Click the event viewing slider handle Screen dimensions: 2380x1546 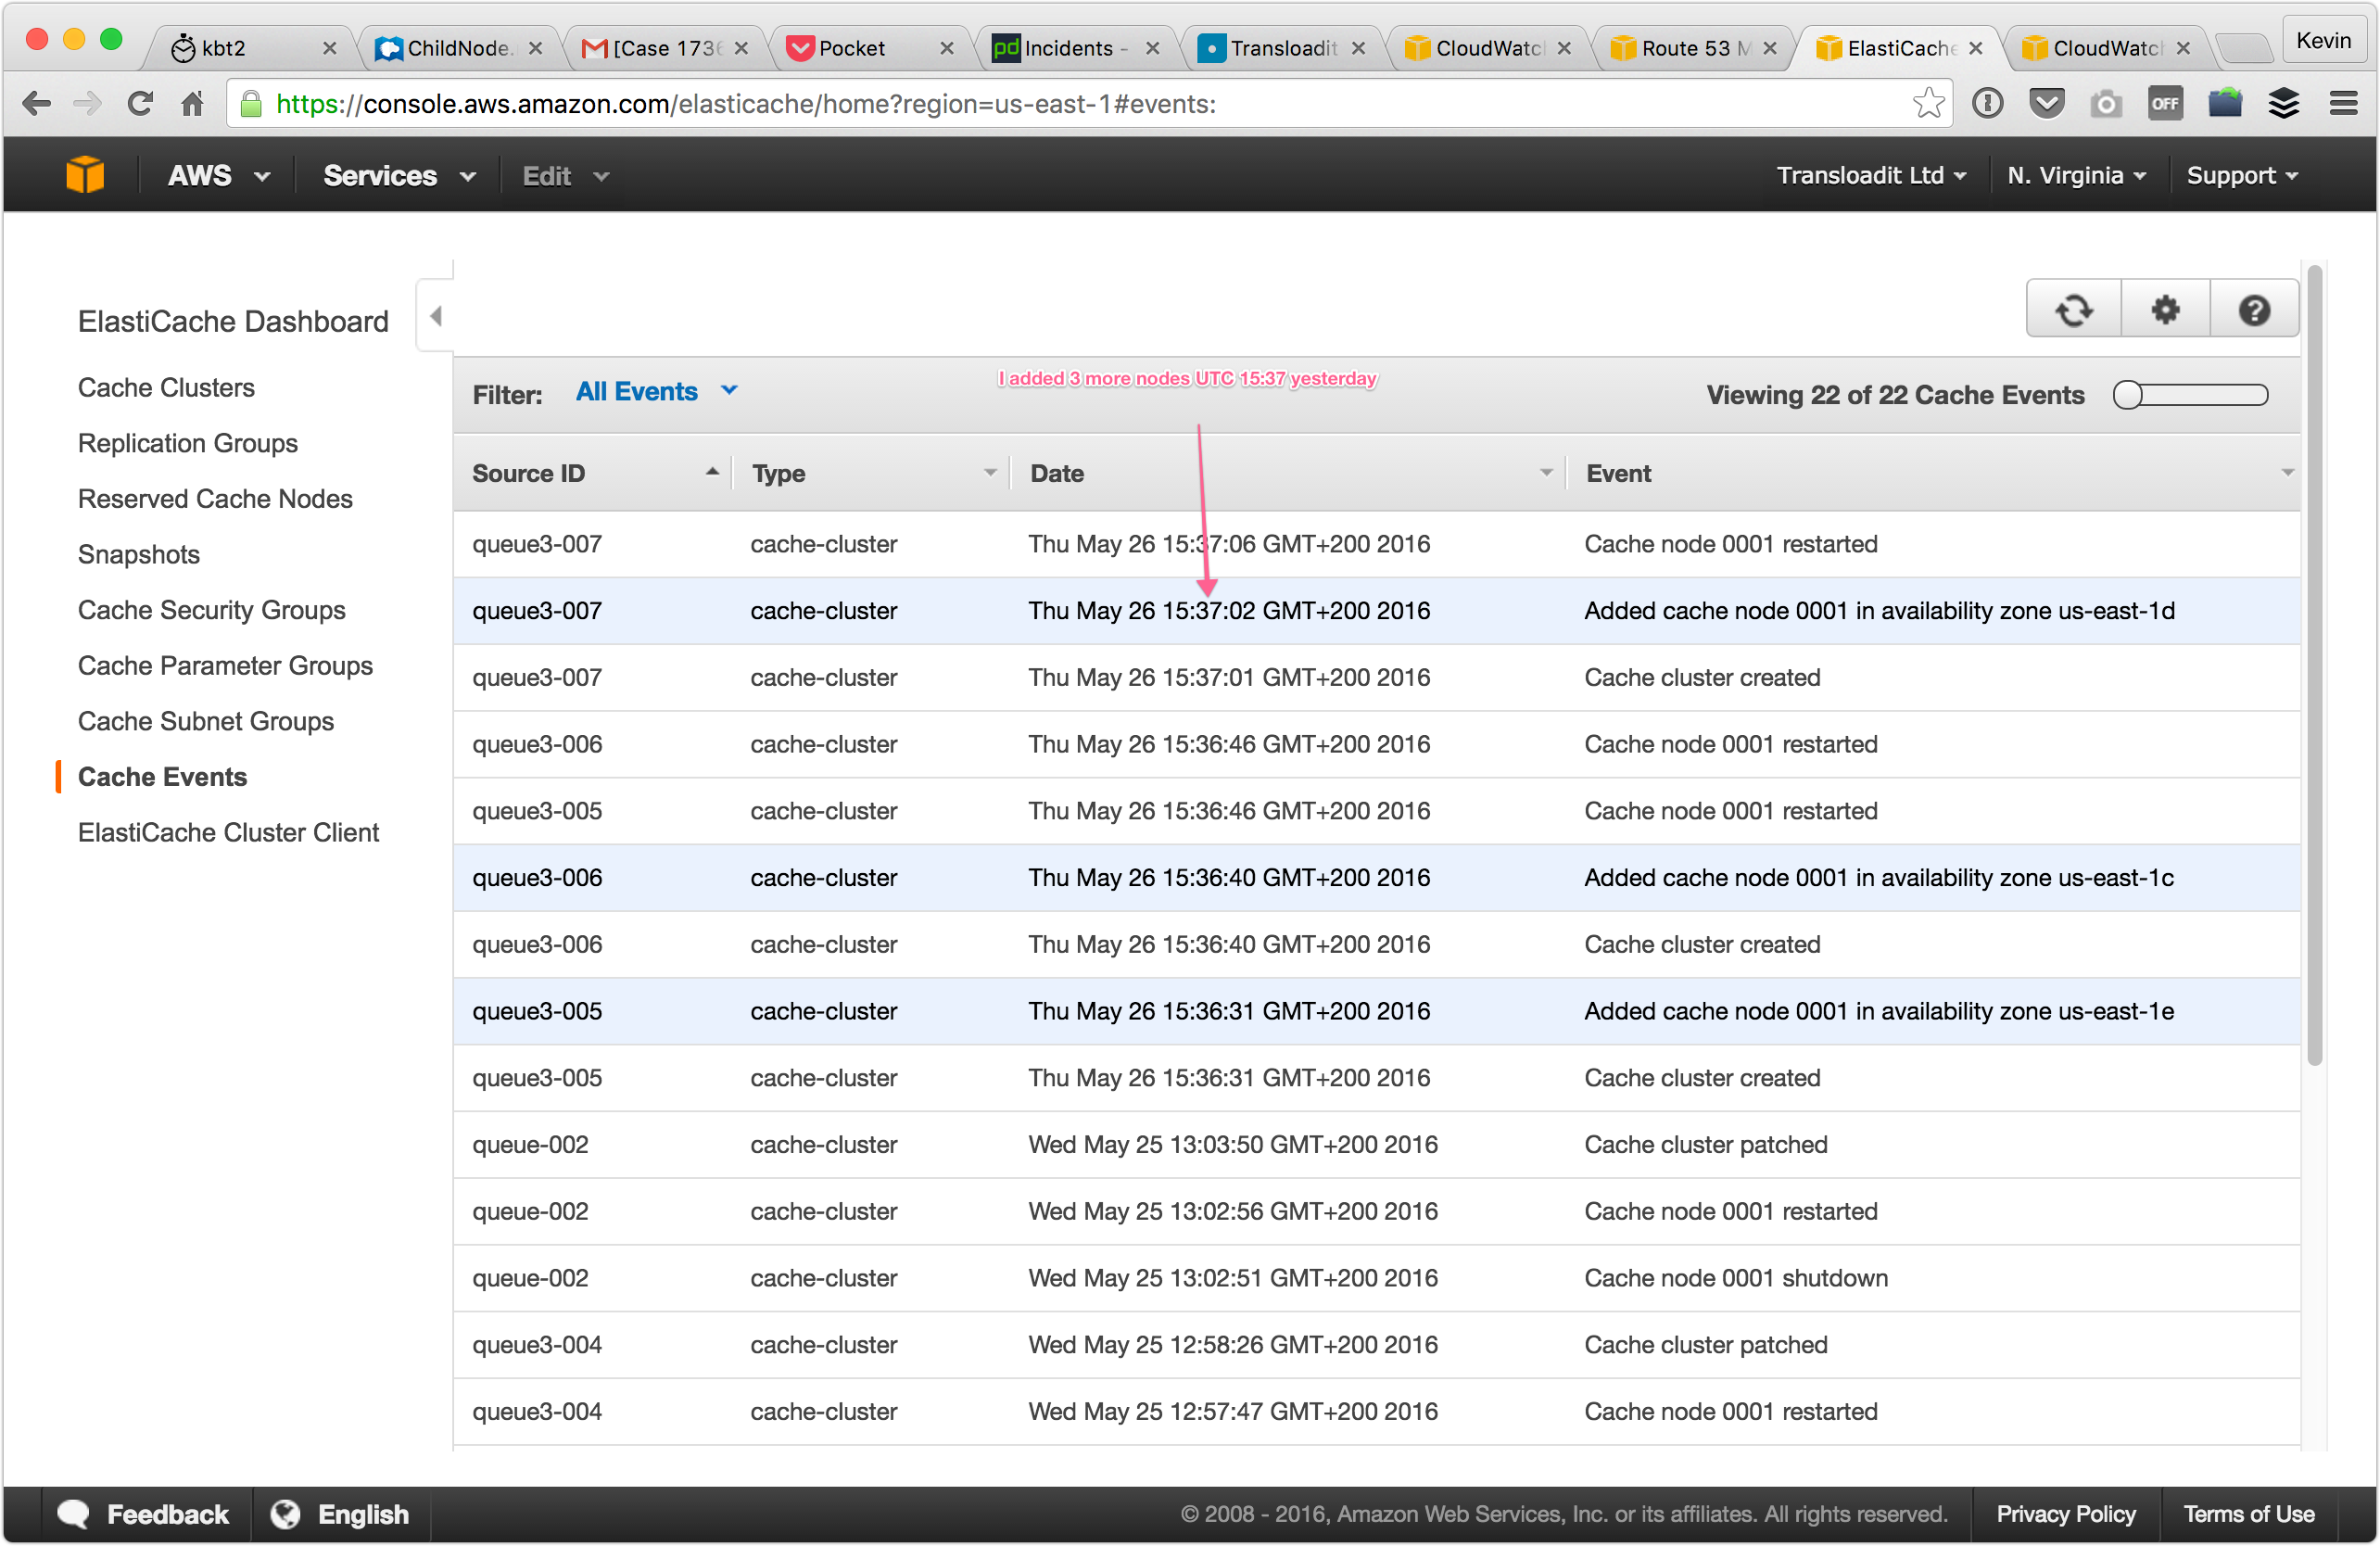(2127, 395)
